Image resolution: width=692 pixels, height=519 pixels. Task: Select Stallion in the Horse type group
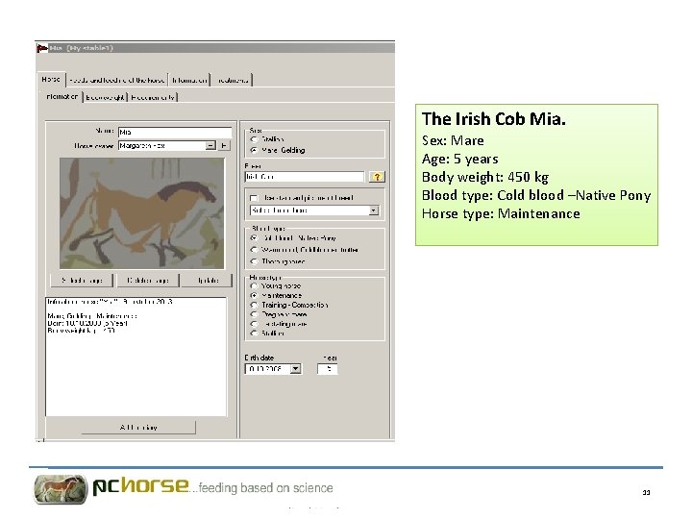[254, 334]
